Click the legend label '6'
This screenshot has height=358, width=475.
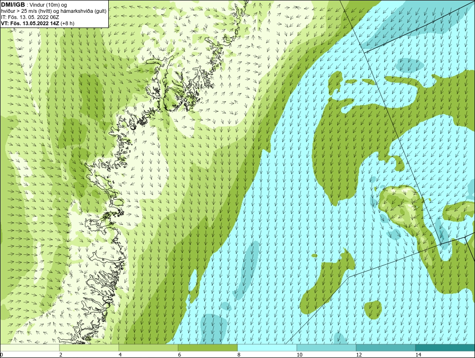coord(180,355)
